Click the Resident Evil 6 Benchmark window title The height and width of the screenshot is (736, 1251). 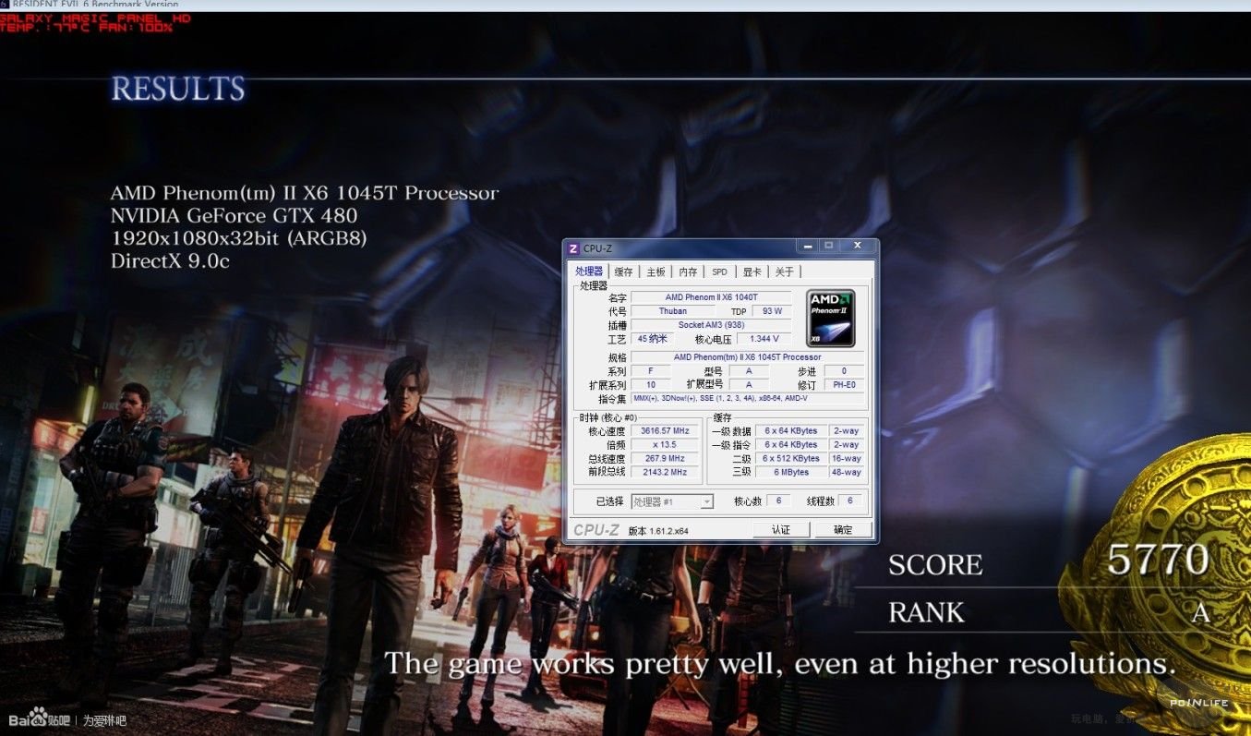95,5
